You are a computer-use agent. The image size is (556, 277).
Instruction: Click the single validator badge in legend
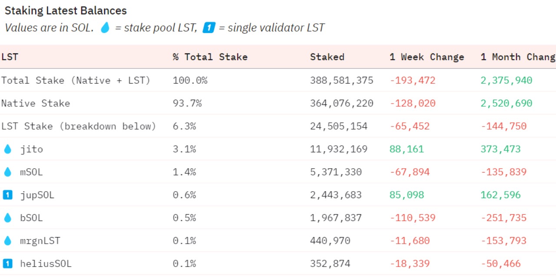coord(209,28)
